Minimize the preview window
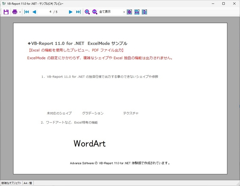Screen dimensions: 240x186 click(x=213, y=4)
